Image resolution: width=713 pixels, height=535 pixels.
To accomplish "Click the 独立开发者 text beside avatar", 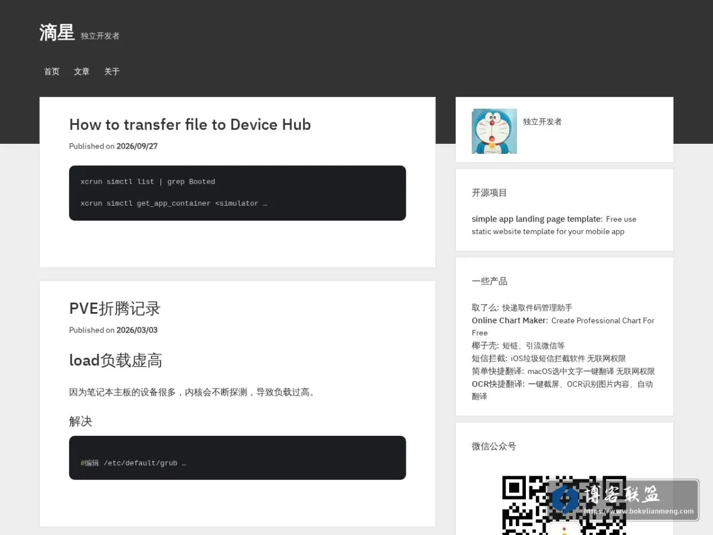I will pyautogui.click(x=542, y=121).
